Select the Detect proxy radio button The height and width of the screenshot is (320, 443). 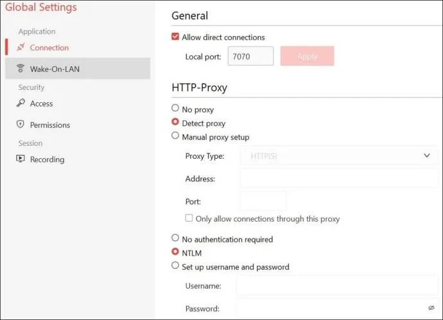click(175, 121)
